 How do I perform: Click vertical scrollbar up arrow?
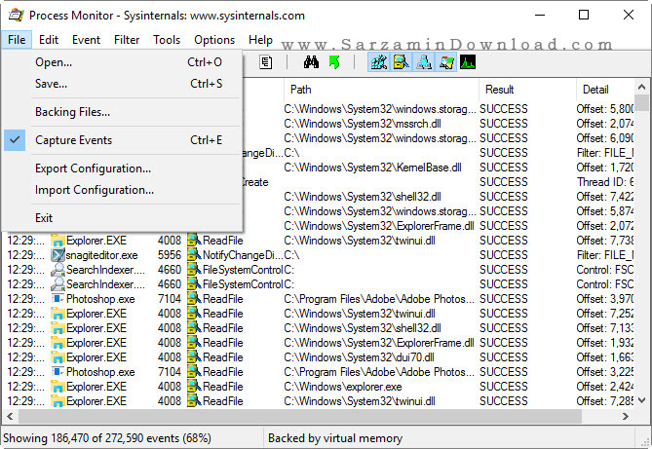click(x=641, y=87)
